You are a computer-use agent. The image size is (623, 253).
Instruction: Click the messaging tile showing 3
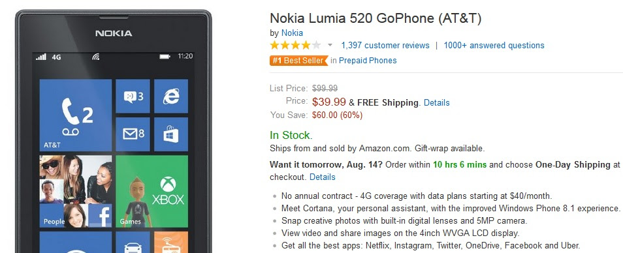(x=133, y=96)
